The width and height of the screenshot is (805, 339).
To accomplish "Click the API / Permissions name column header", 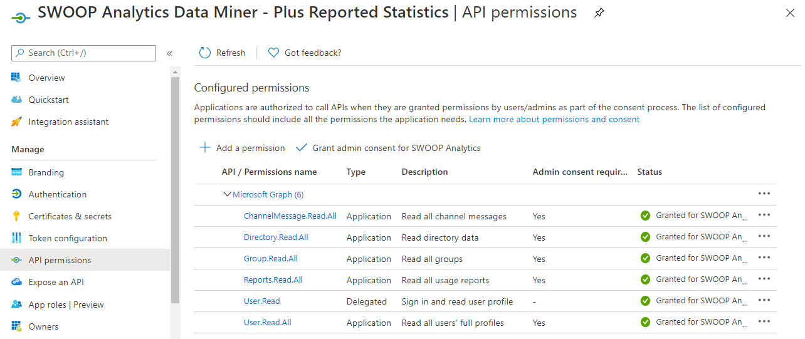I will click(269, 172).
